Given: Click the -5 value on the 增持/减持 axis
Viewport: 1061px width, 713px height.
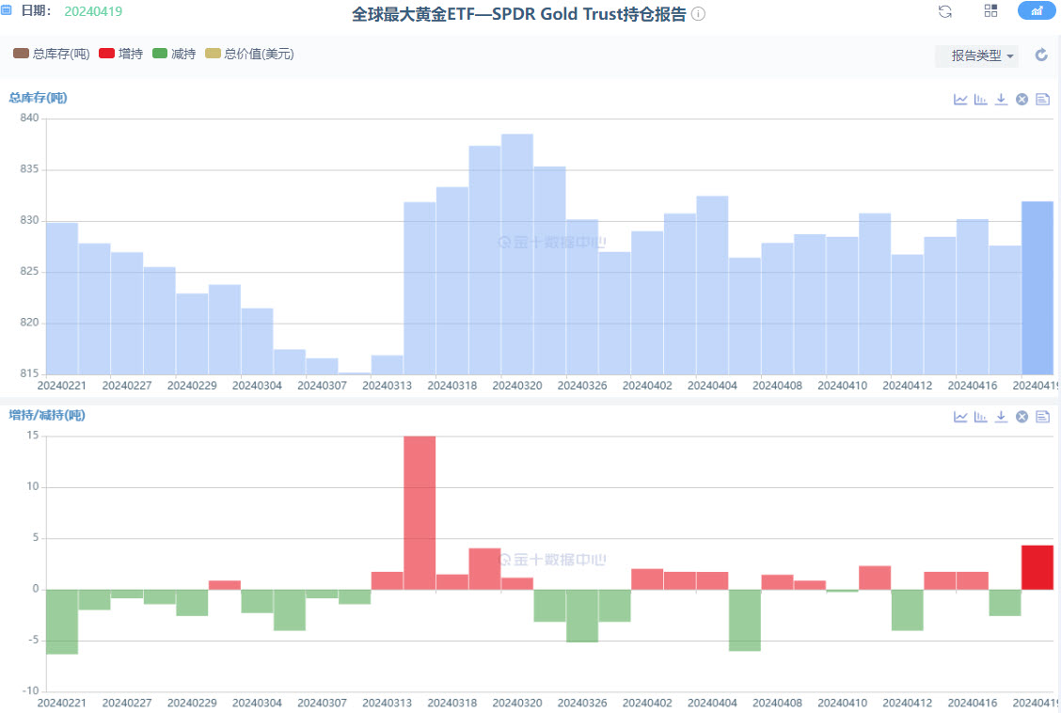Looking at the screenshot, I should [33, 640].
